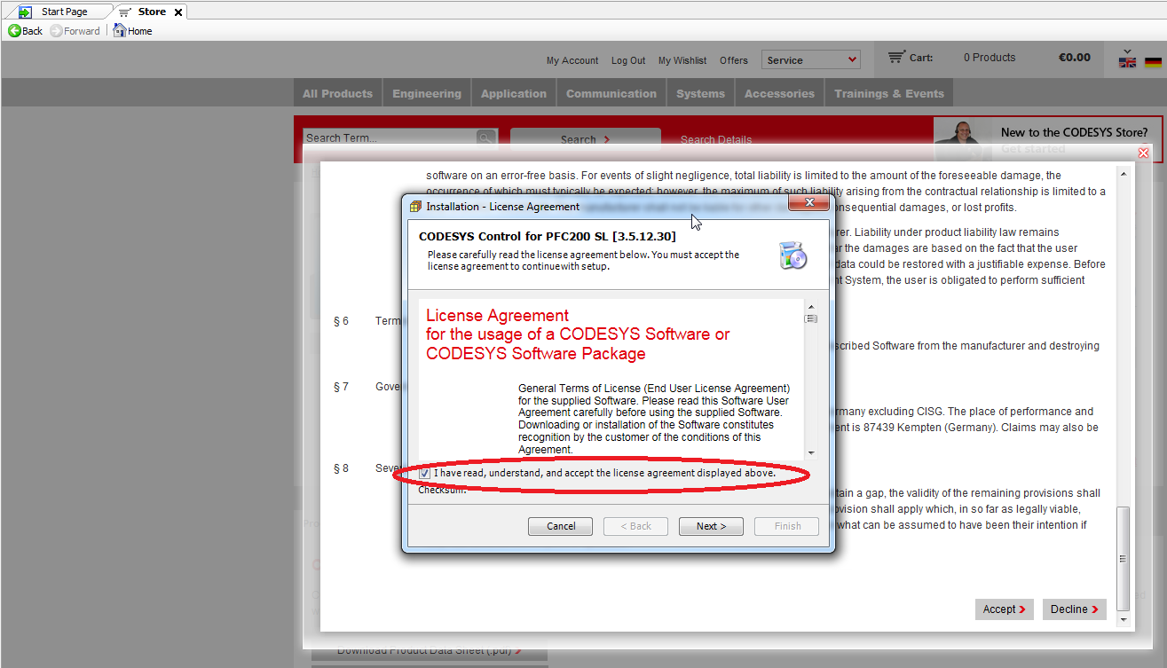The height and width of the screenshot is (668, 1167).
Task: Click the Decline button on the store license
Action: pyautogui.click(x=1074, y=609)
